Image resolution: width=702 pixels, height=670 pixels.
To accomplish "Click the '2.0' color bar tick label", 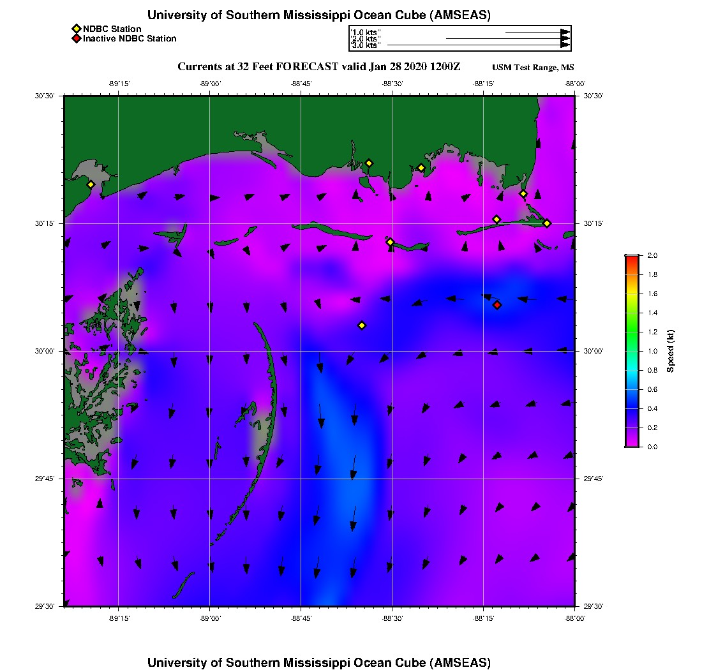I will click(652, 256).
